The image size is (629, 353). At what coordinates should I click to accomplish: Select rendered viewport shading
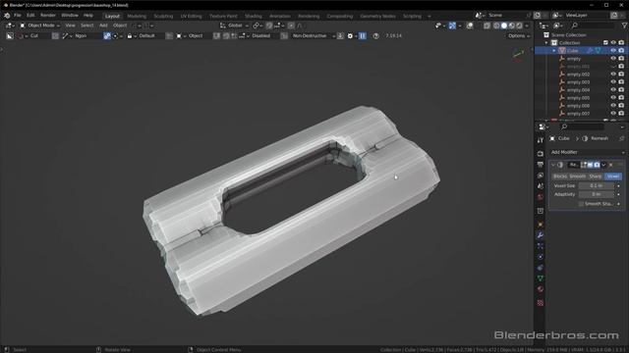(x=520, y=25)
